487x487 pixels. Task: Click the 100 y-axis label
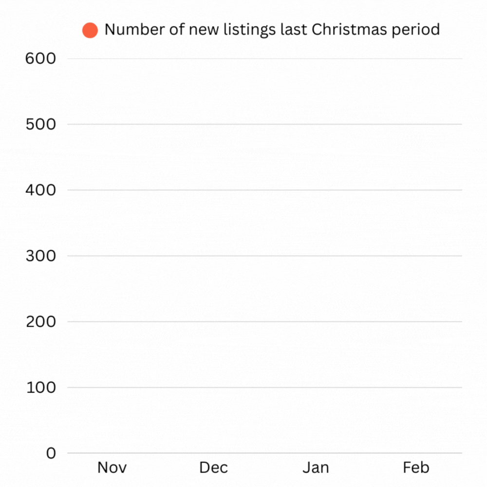40,388
